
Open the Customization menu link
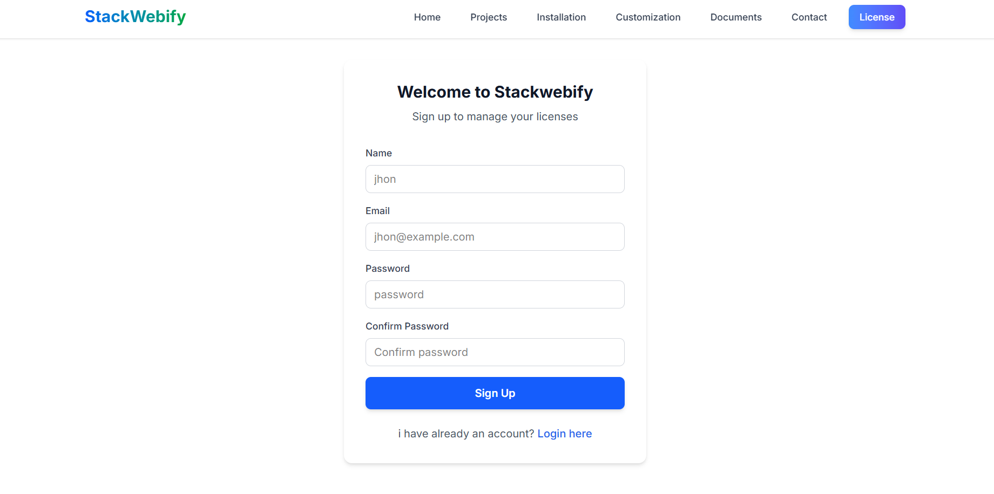click(648, 17)
